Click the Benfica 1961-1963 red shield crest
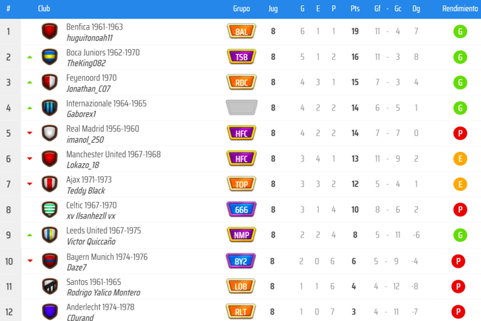The height and width of the screenshot is (321, 481). (x=50, y=32)
